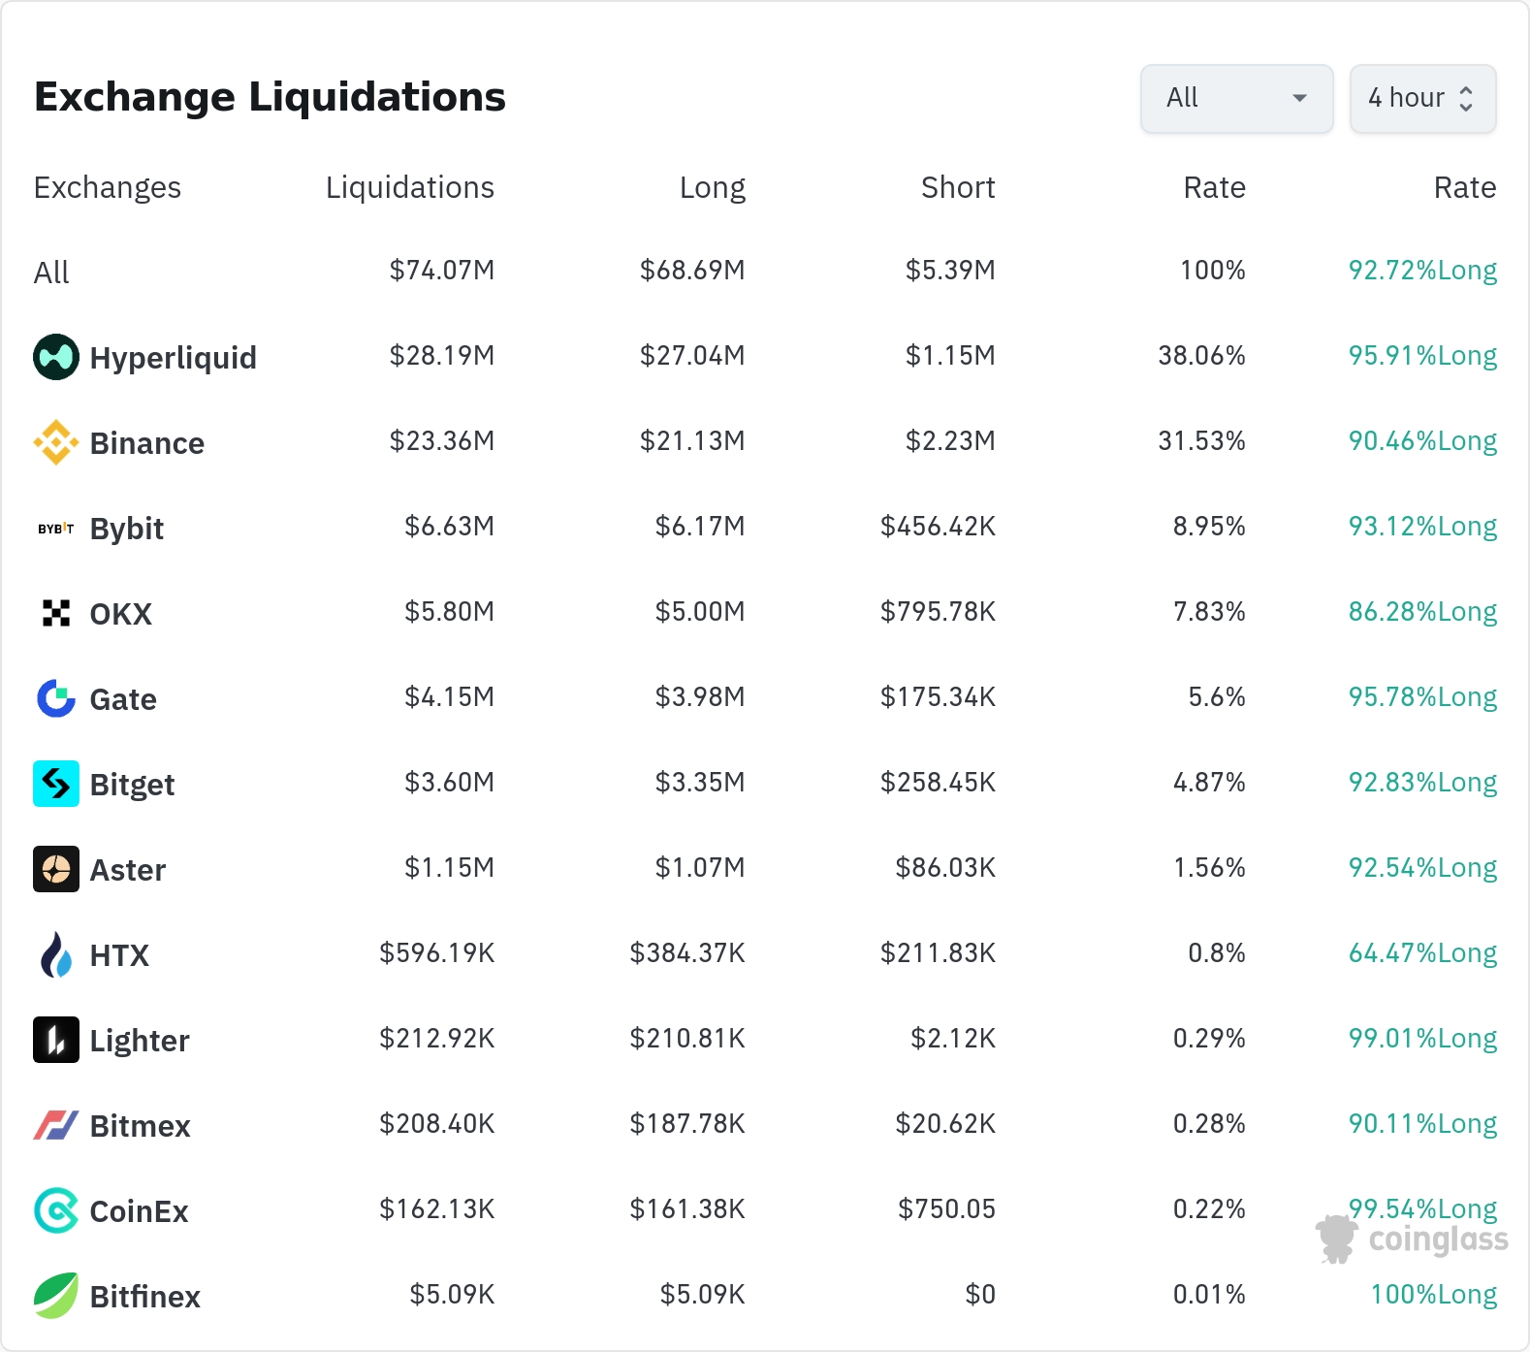Click the Lighter black logo icon
1530x1352 pixels.
[x=56, y=1040]
